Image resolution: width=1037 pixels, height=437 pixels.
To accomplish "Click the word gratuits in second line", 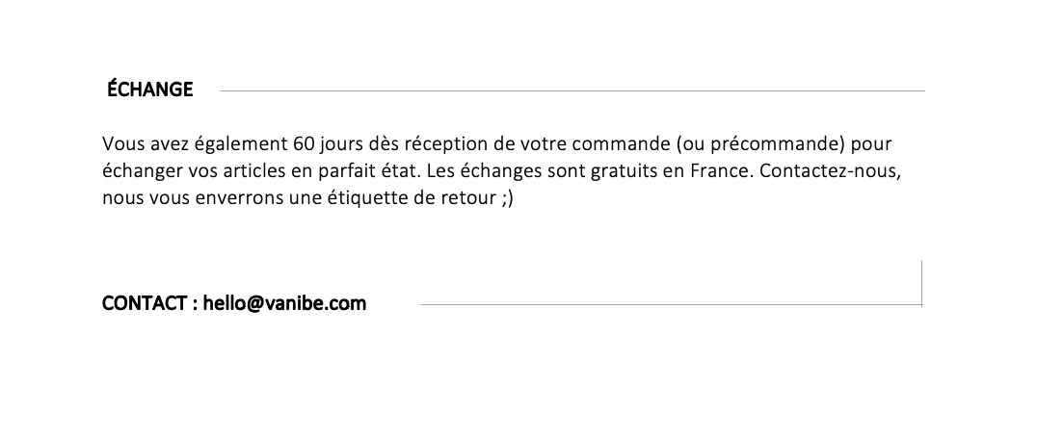I will tap(619, 171).
